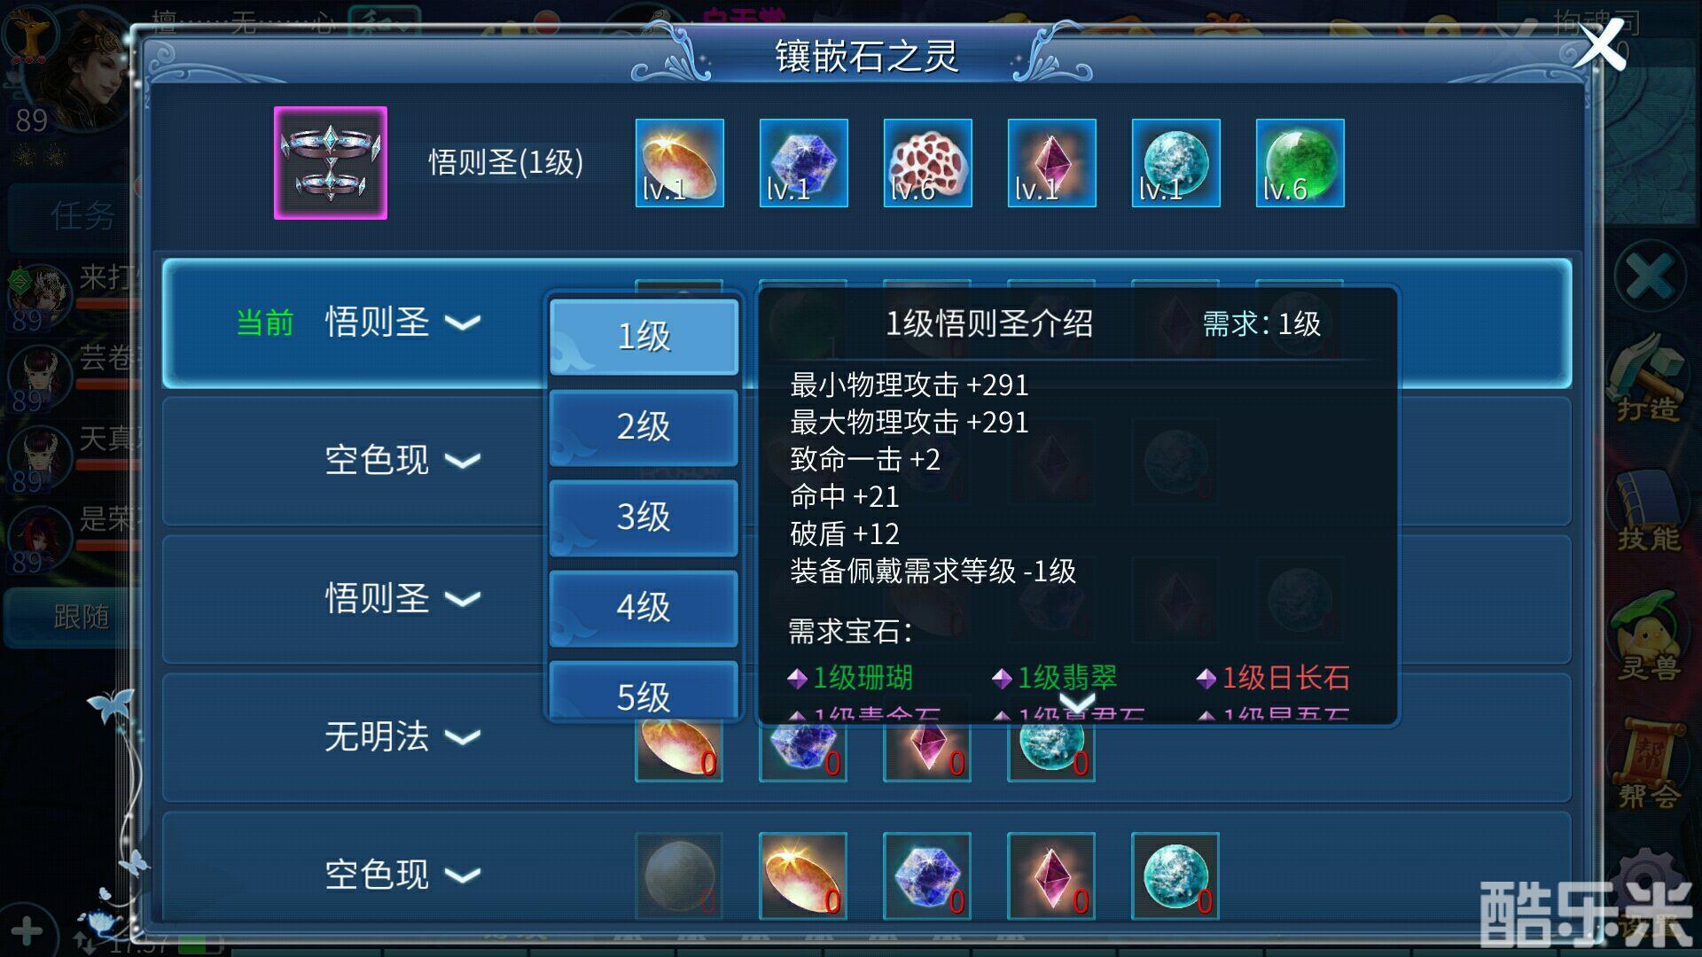Expand the 当前 悟则圣 dropdown chevron
The height and width of the screenshot is (957, 1702).
pyautogui.click(x=463, y=323)
